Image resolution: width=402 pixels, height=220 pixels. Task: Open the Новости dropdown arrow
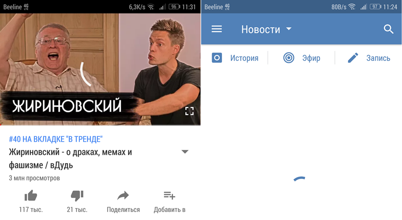click(289, 29)
